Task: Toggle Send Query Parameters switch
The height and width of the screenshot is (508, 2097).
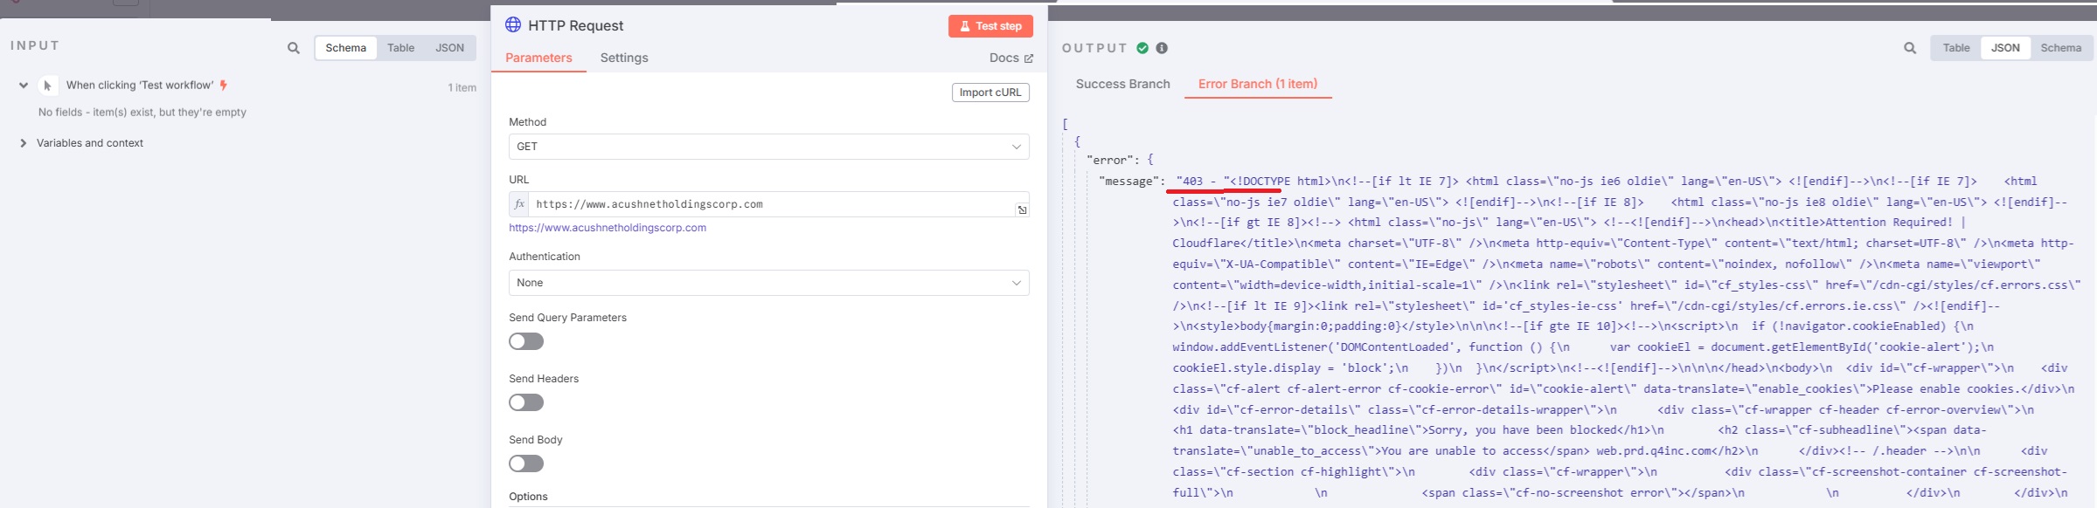Action: 526,341
